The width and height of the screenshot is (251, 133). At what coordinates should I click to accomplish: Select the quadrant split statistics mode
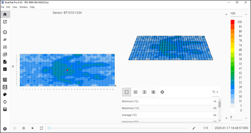(153, 92)
